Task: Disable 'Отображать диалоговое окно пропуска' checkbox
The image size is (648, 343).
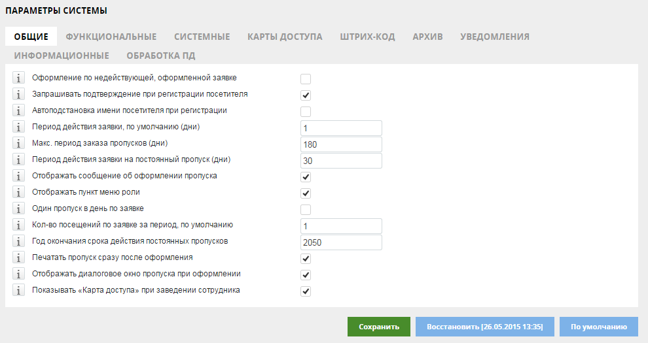Action: coord(306,275)
